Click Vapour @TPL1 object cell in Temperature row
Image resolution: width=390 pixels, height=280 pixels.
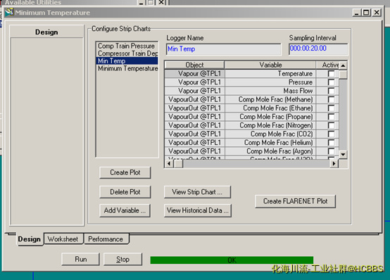point(194,74)
